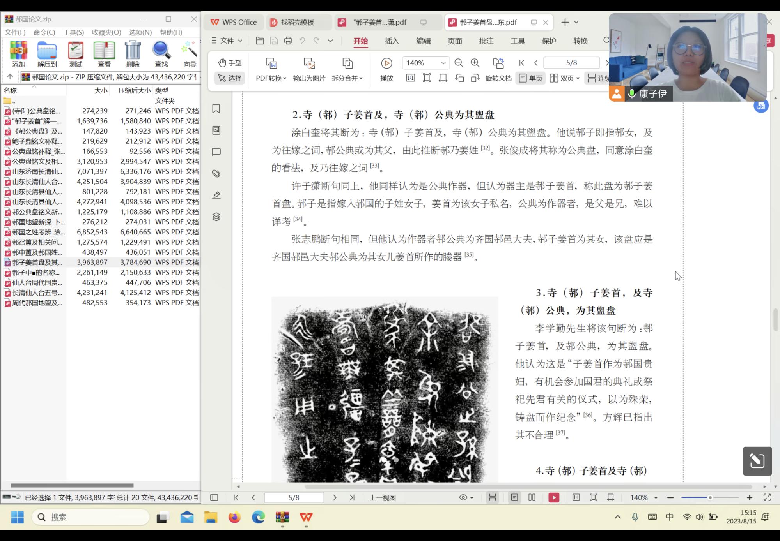Click the Print icon in toolbar
This screenshot has height=541, width=780.
[x=288, y=41]
